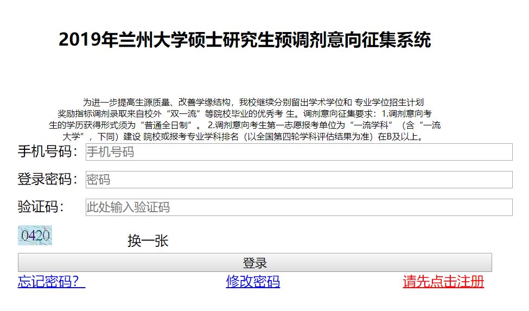Open the red 请先点击注册 registration link
Screen dimensions: 529x311
(443, 281)
